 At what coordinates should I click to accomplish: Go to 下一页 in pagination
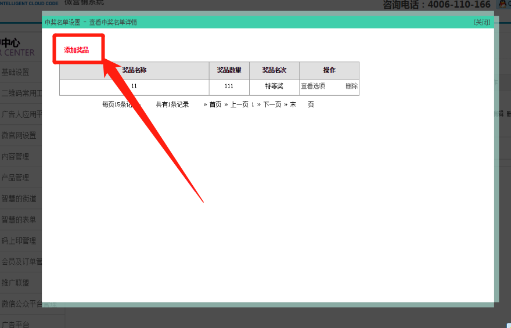pyautogui.click(x=272, y=104)
